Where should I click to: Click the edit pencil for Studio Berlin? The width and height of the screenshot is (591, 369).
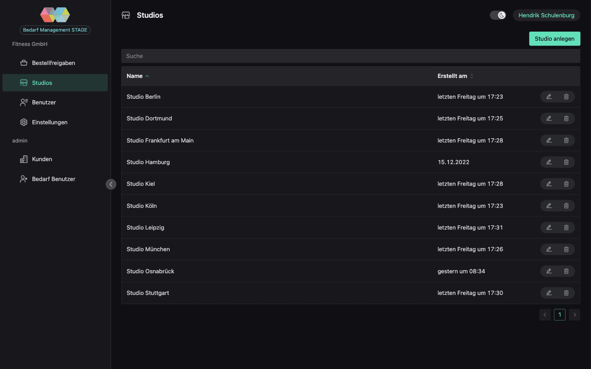(549, 97)
